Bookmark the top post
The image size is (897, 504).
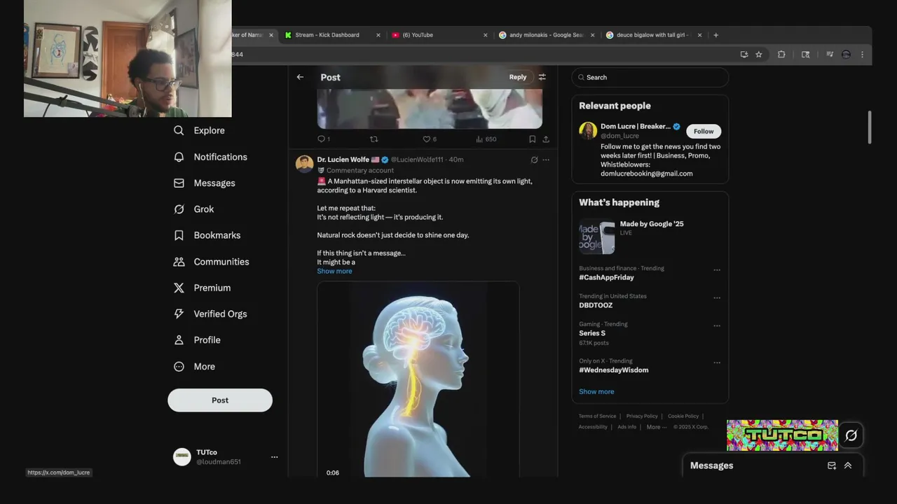(532, 139)
